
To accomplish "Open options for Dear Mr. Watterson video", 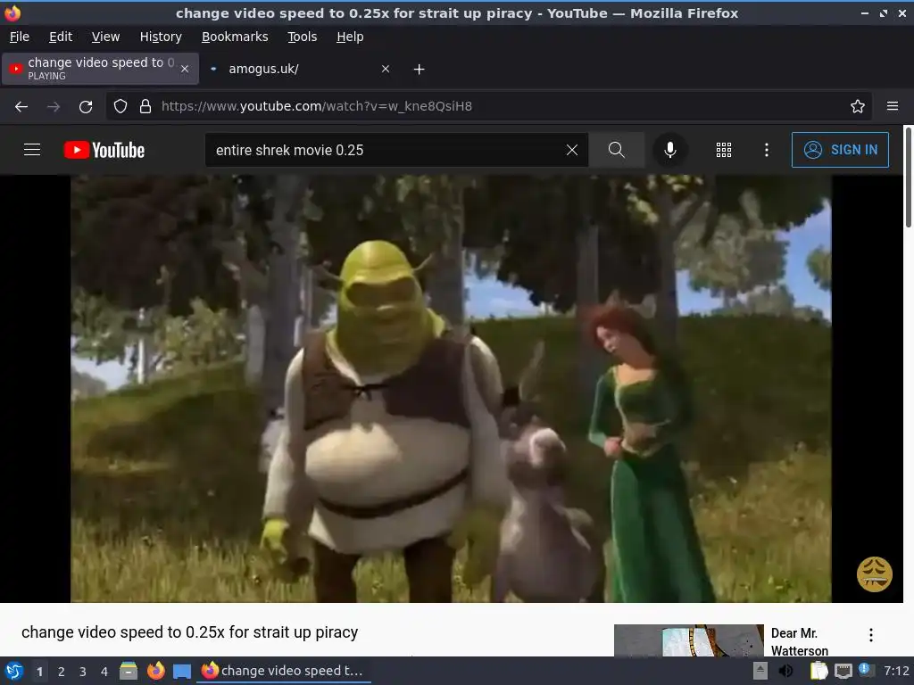I will tap(871, 635).
